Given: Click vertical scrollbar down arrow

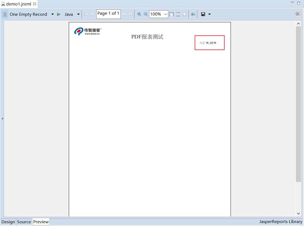Looking at the screenshot, I should 298,213.
